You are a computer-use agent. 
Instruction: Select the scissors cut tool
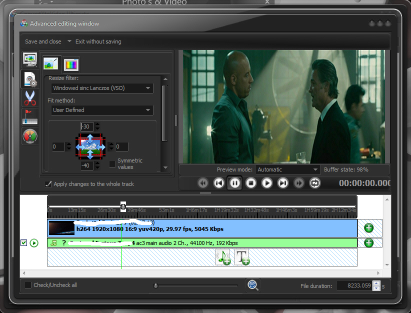coord(30,98)
